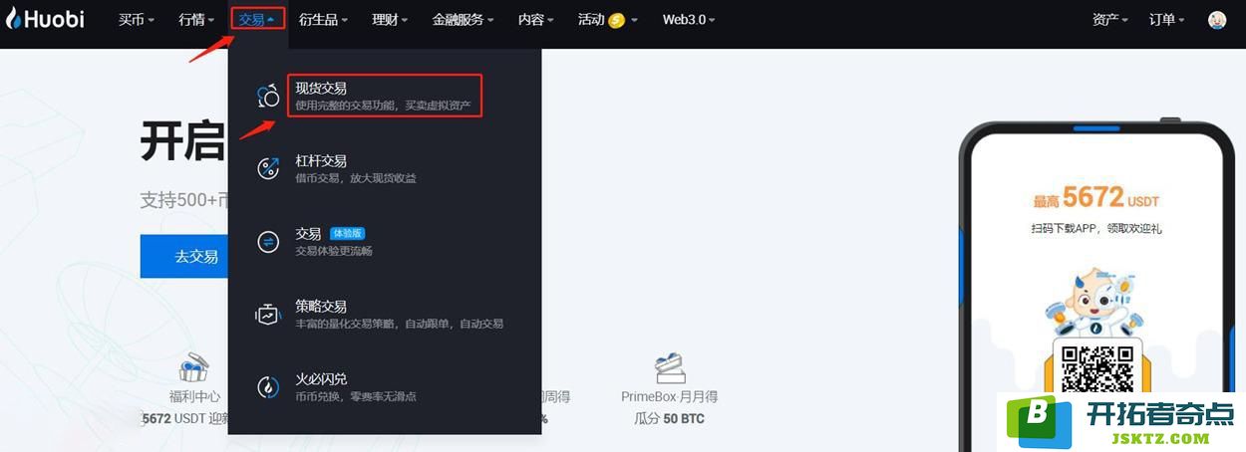The height and width of the screenshot is (452, 1246).
Task: Select the 杠杆交易 margin trading icon
Action: click(268, 168)
